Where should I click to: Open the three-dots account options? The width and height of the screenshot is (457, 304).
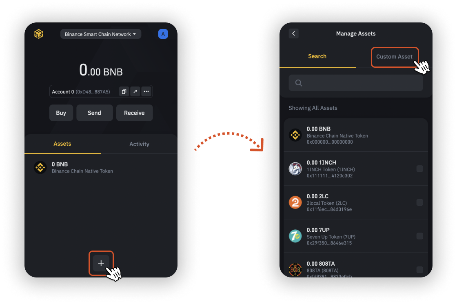(x=146, y=91)
